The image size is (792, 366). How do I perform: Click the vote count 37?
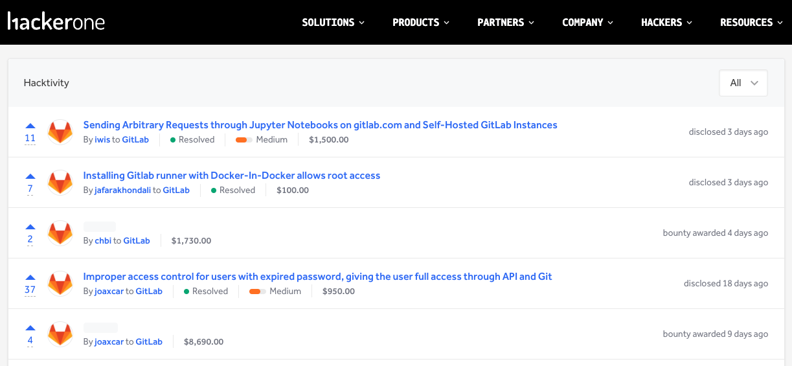tap(30, 290)
